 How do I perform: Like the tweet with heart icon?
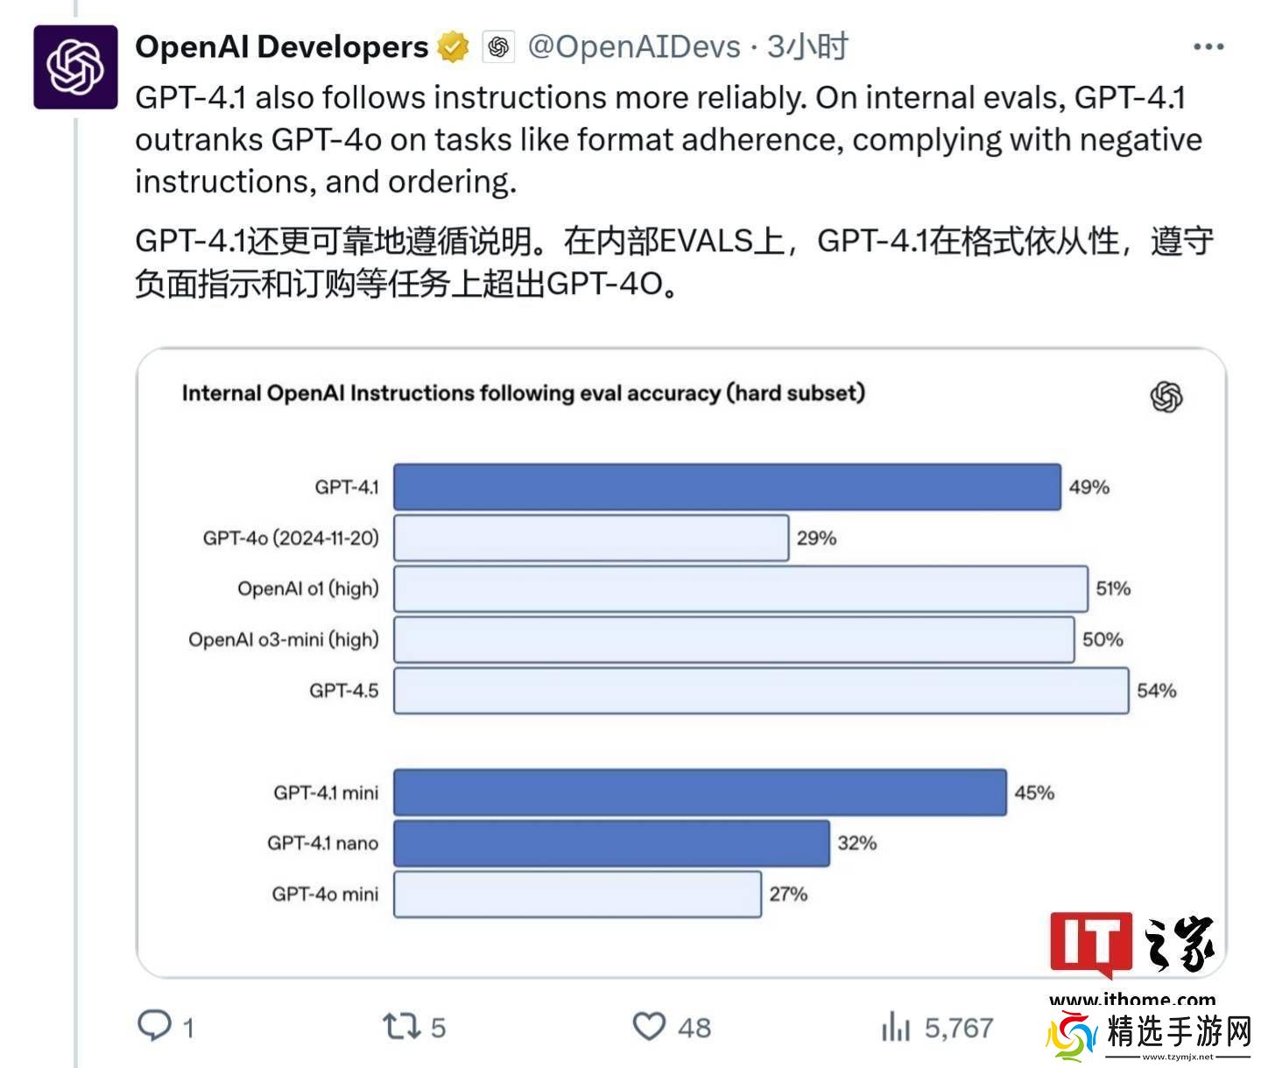click(x=649, y=1026)
